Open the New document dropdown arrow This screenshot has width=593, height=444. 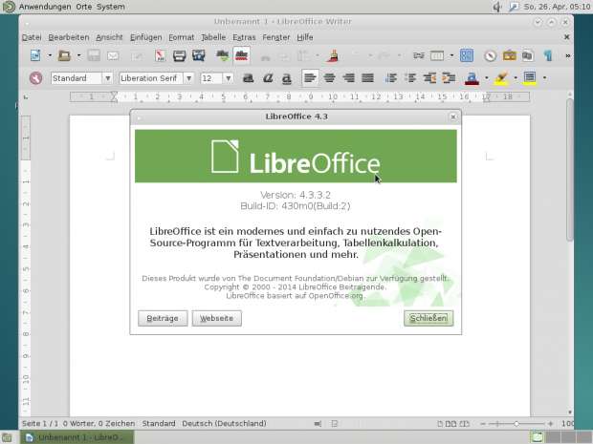tap(50, 56)
